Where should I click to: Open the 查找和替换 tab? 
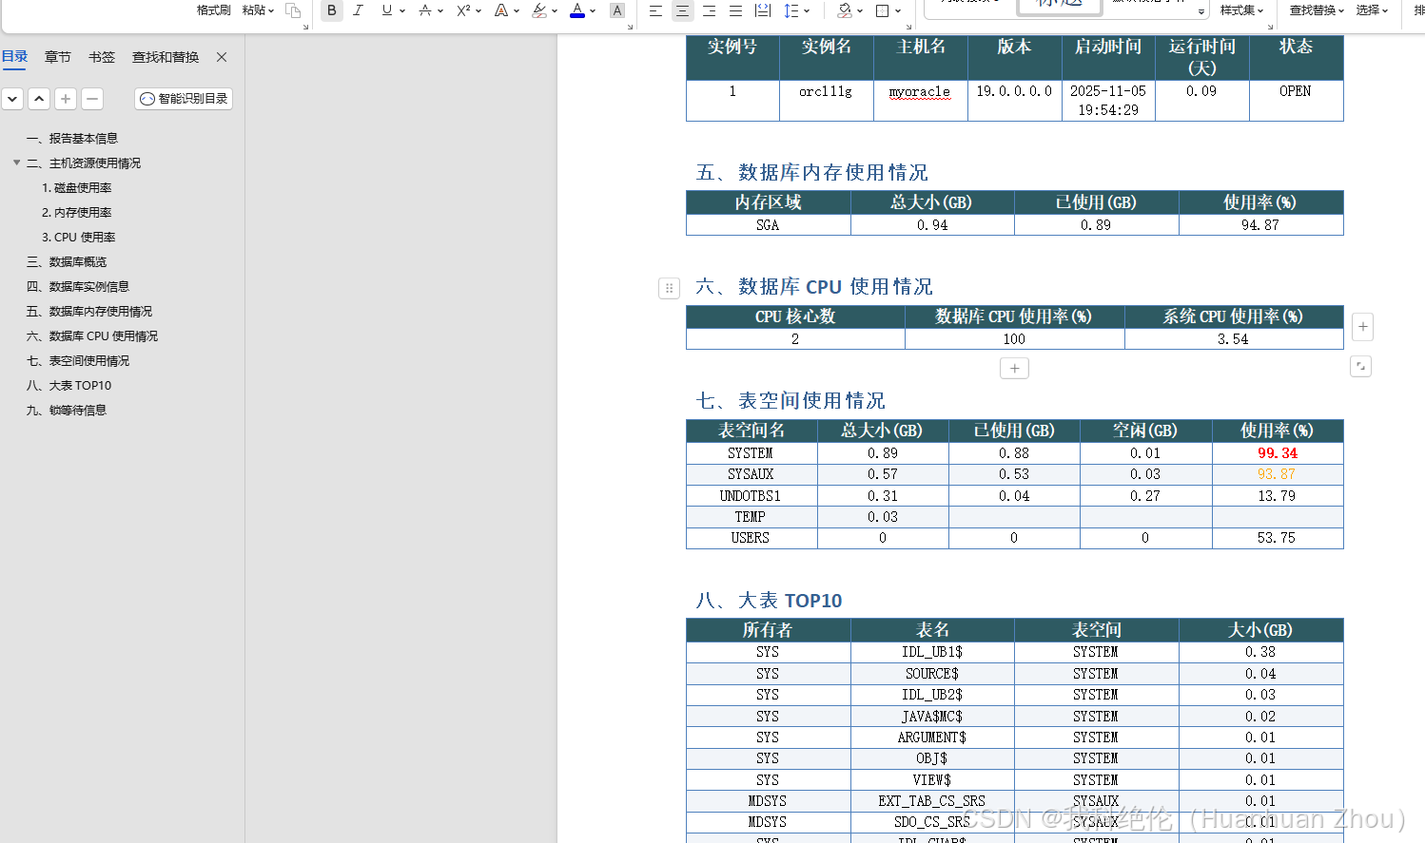click(166, 57)
